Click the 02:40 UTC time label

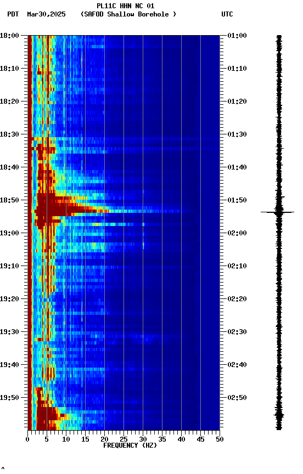(x=237, y=365)
